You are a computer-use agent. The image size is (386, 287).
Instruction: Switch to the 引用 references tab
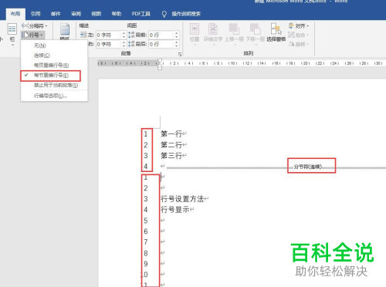(x=36, y=14)
